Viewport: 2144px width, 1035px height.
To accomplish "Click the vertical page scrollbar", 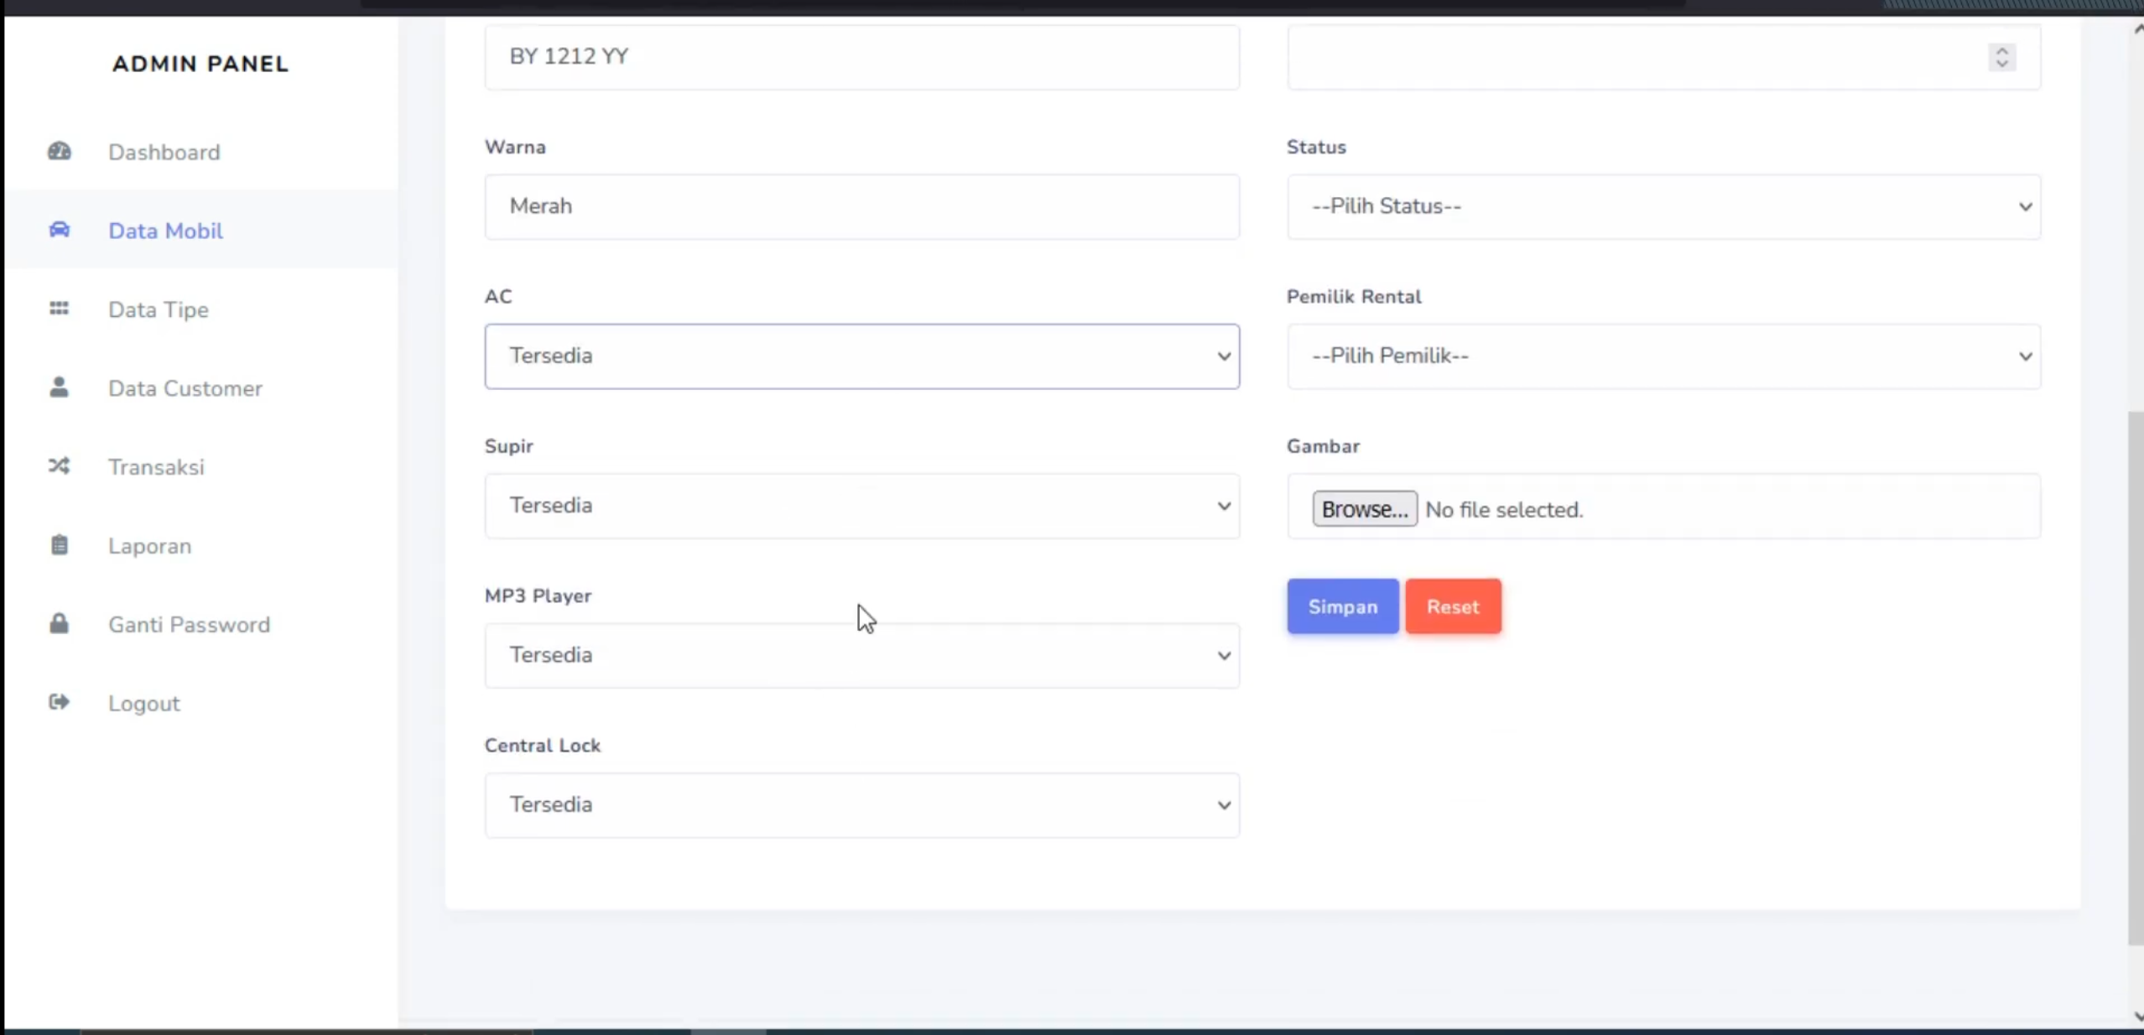I will [2136, 678].
